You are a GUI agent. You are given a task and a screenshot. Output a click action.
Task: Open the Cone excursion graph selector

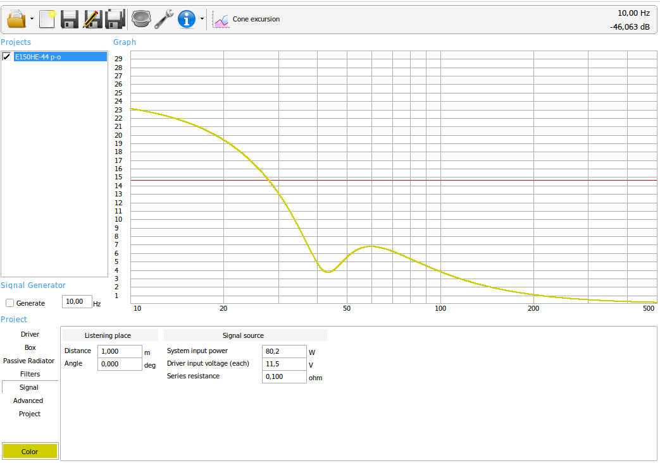point(247,20)
